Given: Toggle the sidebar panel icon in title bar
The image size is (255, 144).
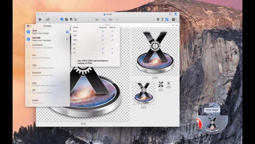Looking at the screenshot, I should [171, 14].
